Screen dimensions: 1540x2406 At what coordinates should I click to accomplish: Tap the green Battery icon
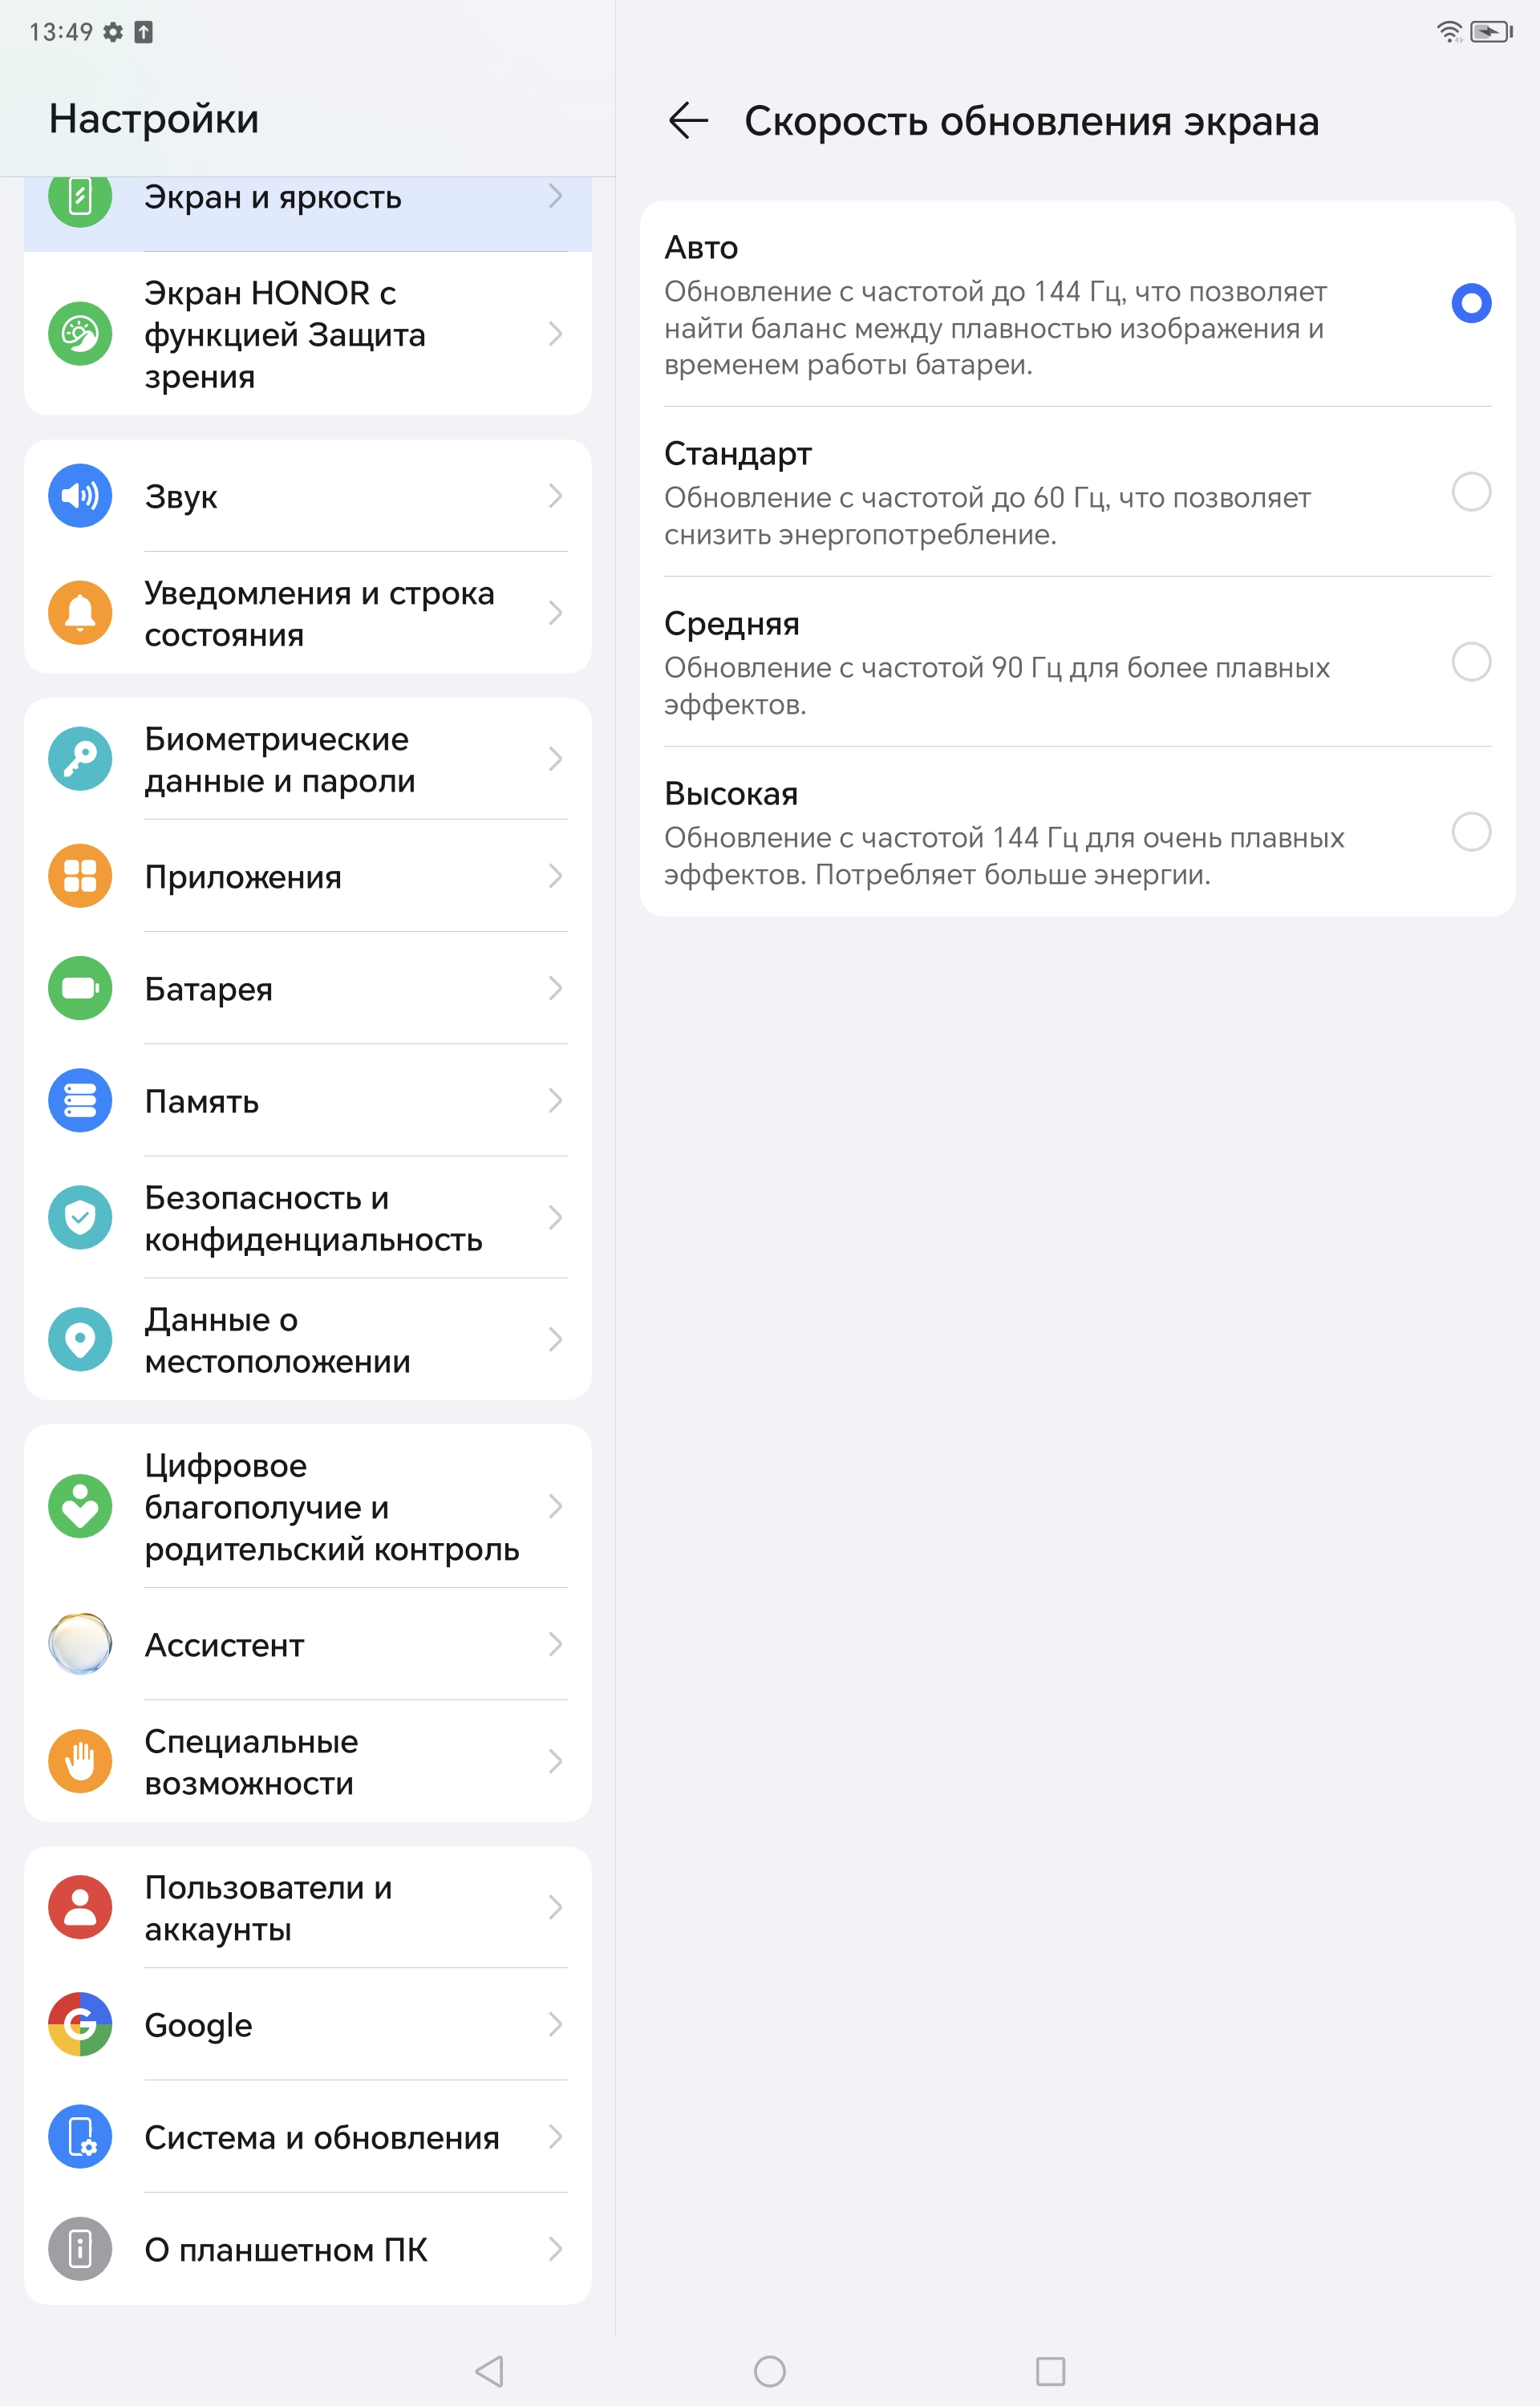(80, 989)
